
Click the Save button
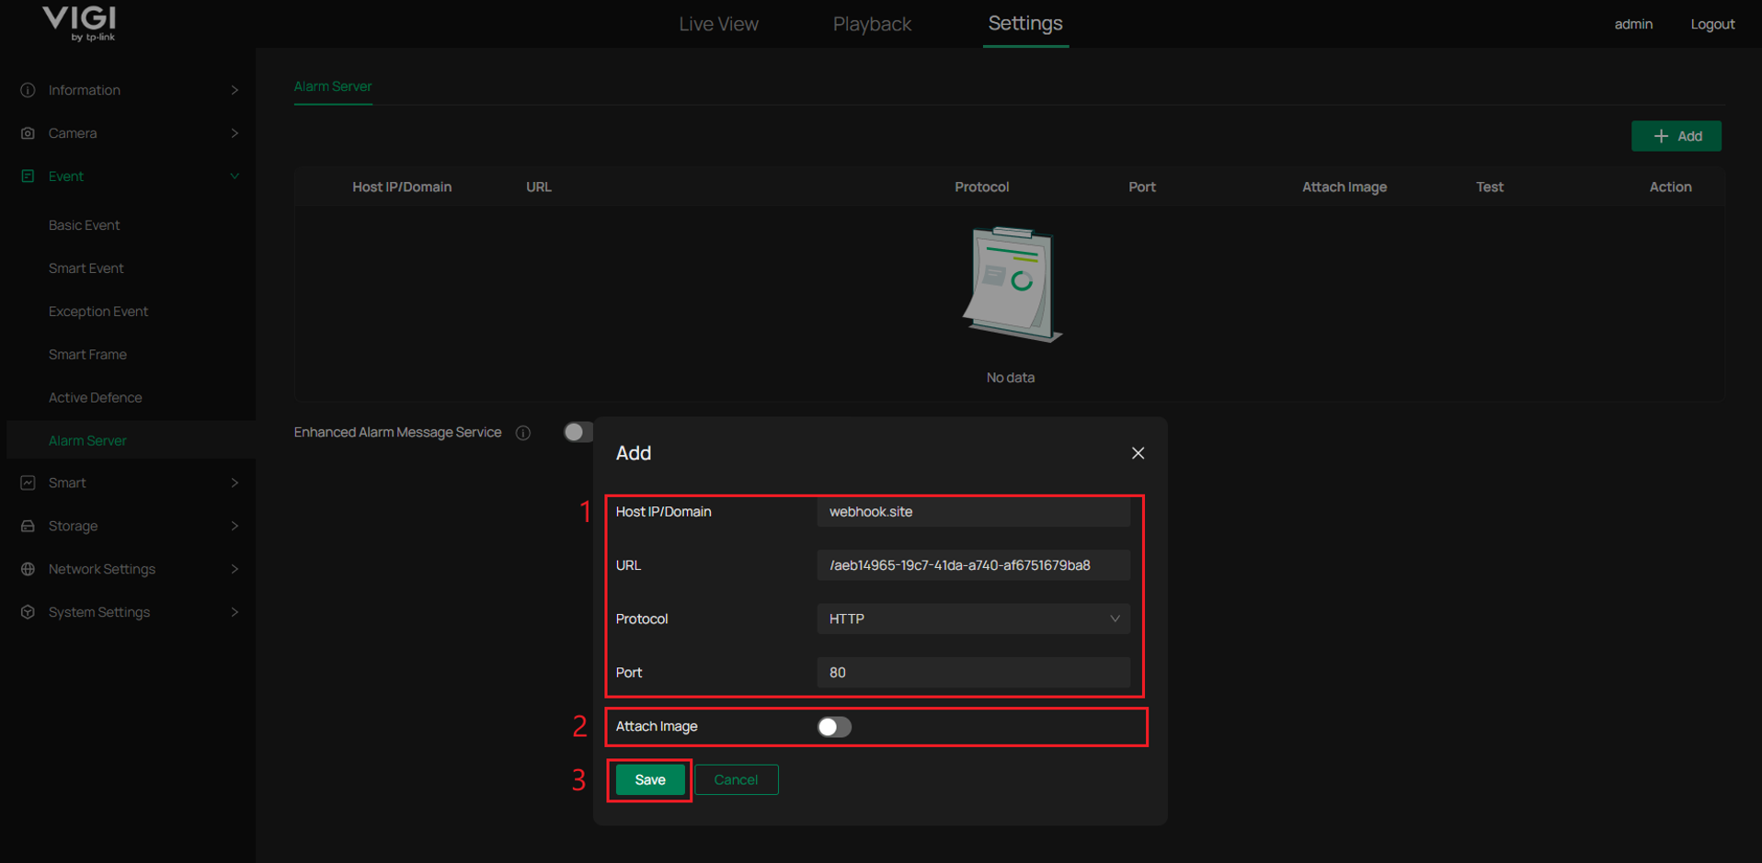[650, 779]
